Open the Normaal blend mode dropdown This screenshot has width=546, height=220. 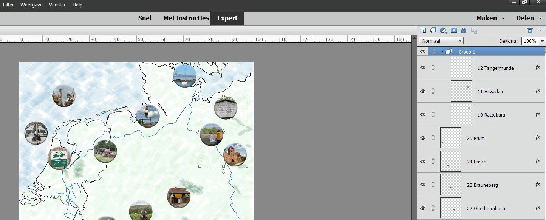coord(441,41)
